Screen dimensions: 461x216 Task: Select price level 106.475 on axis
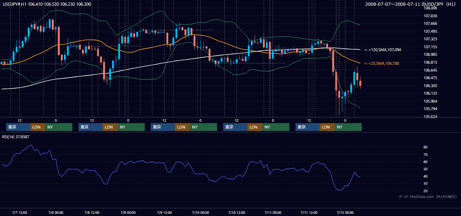[430, 78]
